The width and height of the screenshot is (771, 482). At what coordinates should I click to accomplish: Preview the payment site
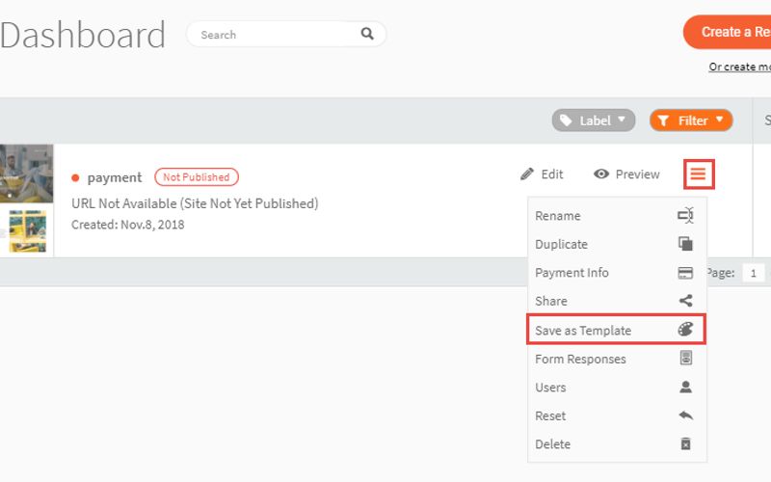click(x=626, y=174)
